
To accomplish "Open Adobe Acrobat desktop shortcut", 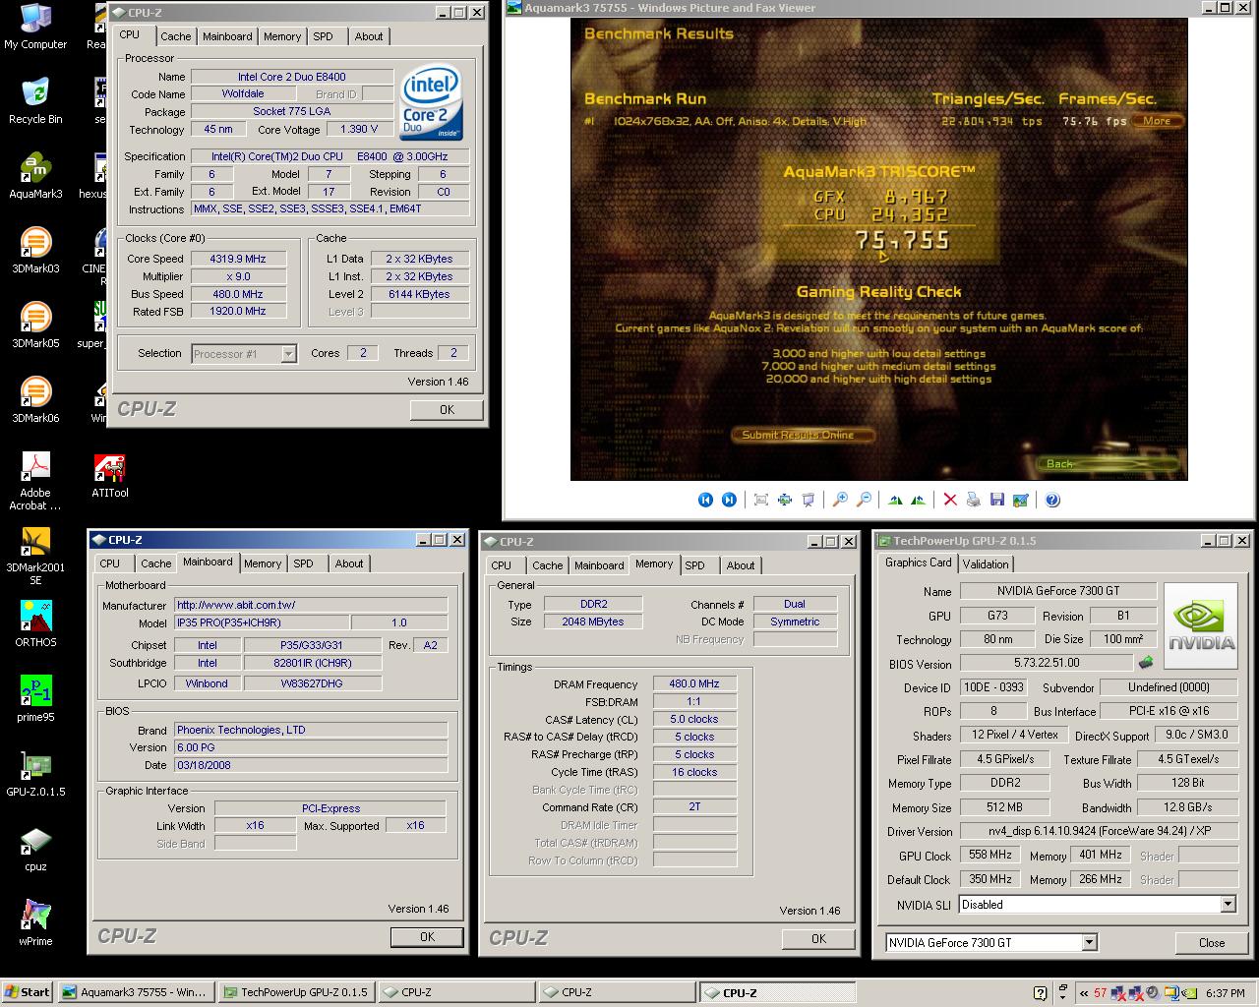I will click(x=35, y=481).
